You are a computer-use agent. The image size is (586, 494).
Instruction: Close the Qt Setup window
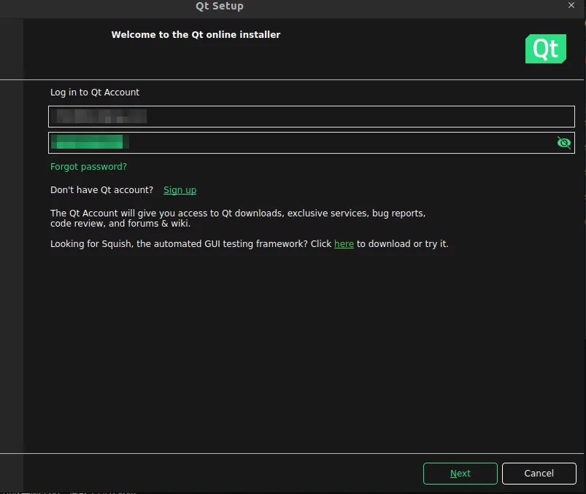(571, 5)
